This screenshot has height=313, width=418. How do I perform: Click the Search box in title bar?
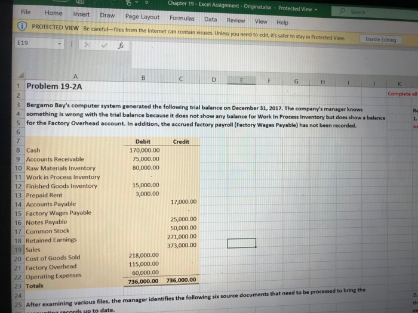point(373,13)
